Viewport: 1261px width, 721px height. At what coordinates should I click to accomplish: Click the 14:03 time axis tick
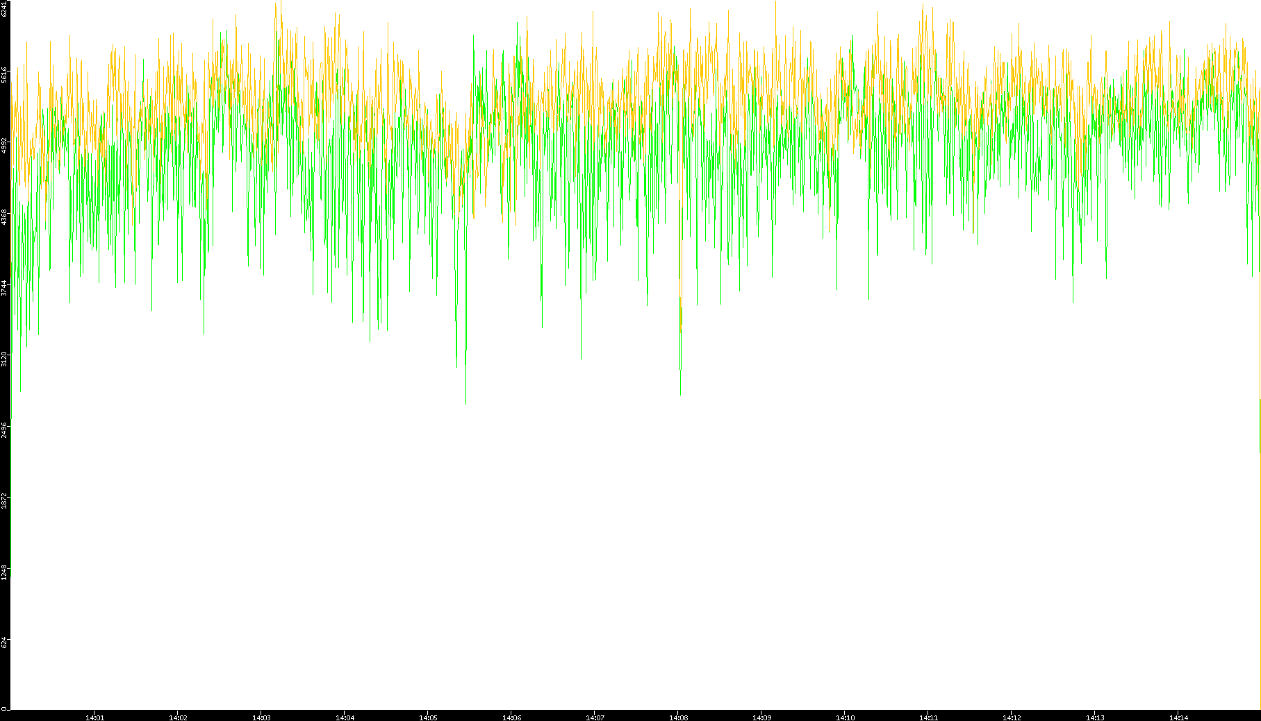coord(261,718)
